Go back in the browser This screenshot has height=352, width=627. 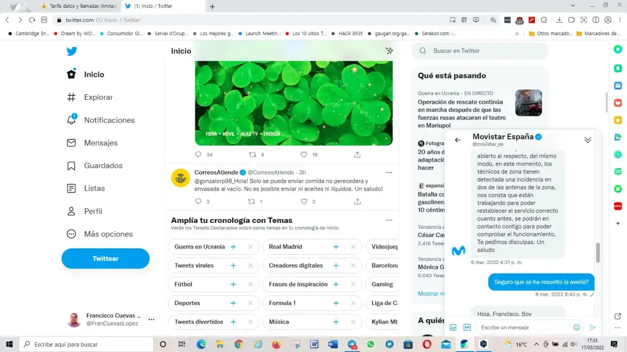(x=7, y=20)
